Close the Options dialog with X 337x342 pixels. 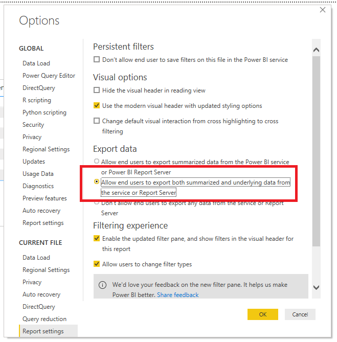(x=322, y=10)
